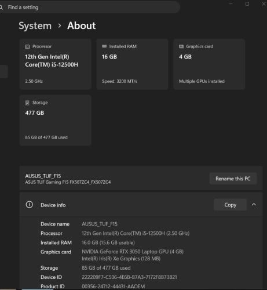Click the About breadcrumb heading

tap(82, 26)
